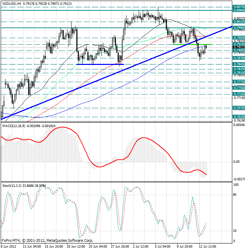Click the 0.80270 price scale value
245x249 pixels.
coord(239,19)
